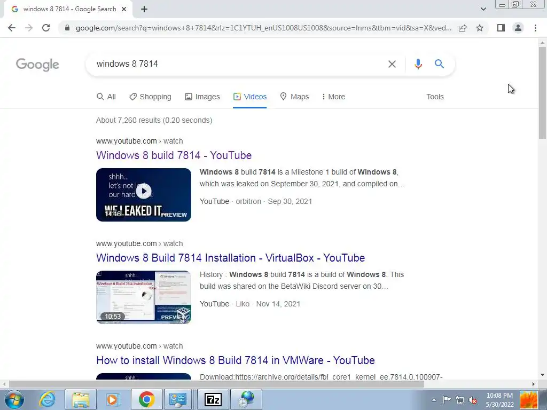The height and width of the screenshot is (410, 547).
Task: Click the address bar URL
Action: click(x=263, y=28)
